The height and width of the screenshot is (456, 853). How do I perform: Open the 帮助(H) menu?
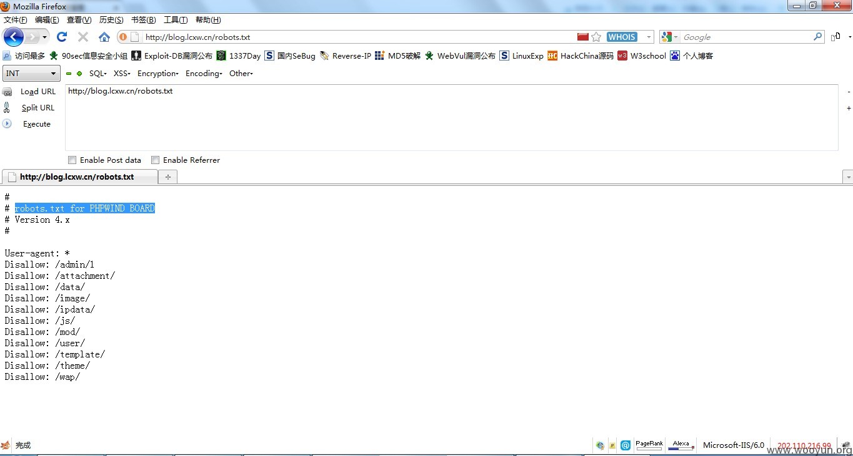click(208, 20)
